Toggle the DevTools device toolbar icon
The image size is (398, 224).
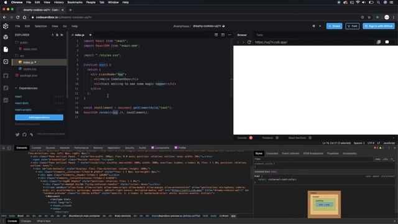coord(9,148)
